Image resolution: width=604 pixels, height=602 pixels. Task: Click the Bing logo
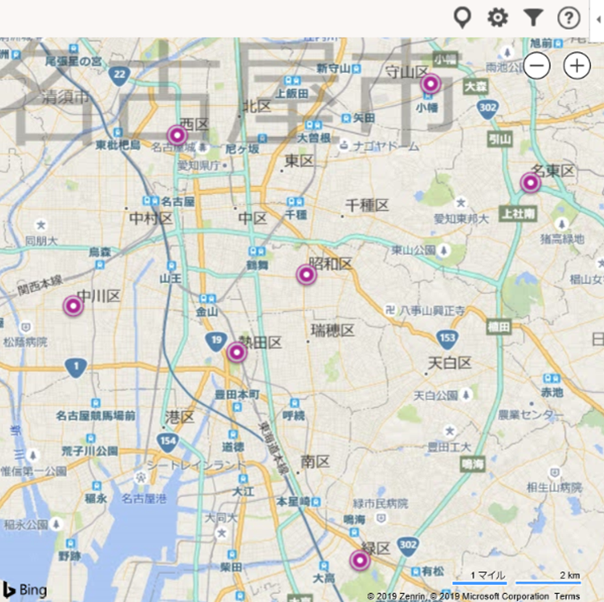tap(26, 590)
